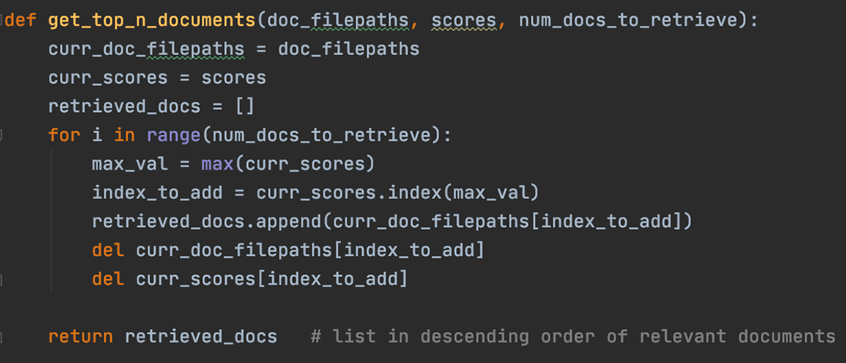The width and height of the screenshot is (846, 363).
Task: Click num_docs_to_retrieve in the def line
Action: (628, 21)
